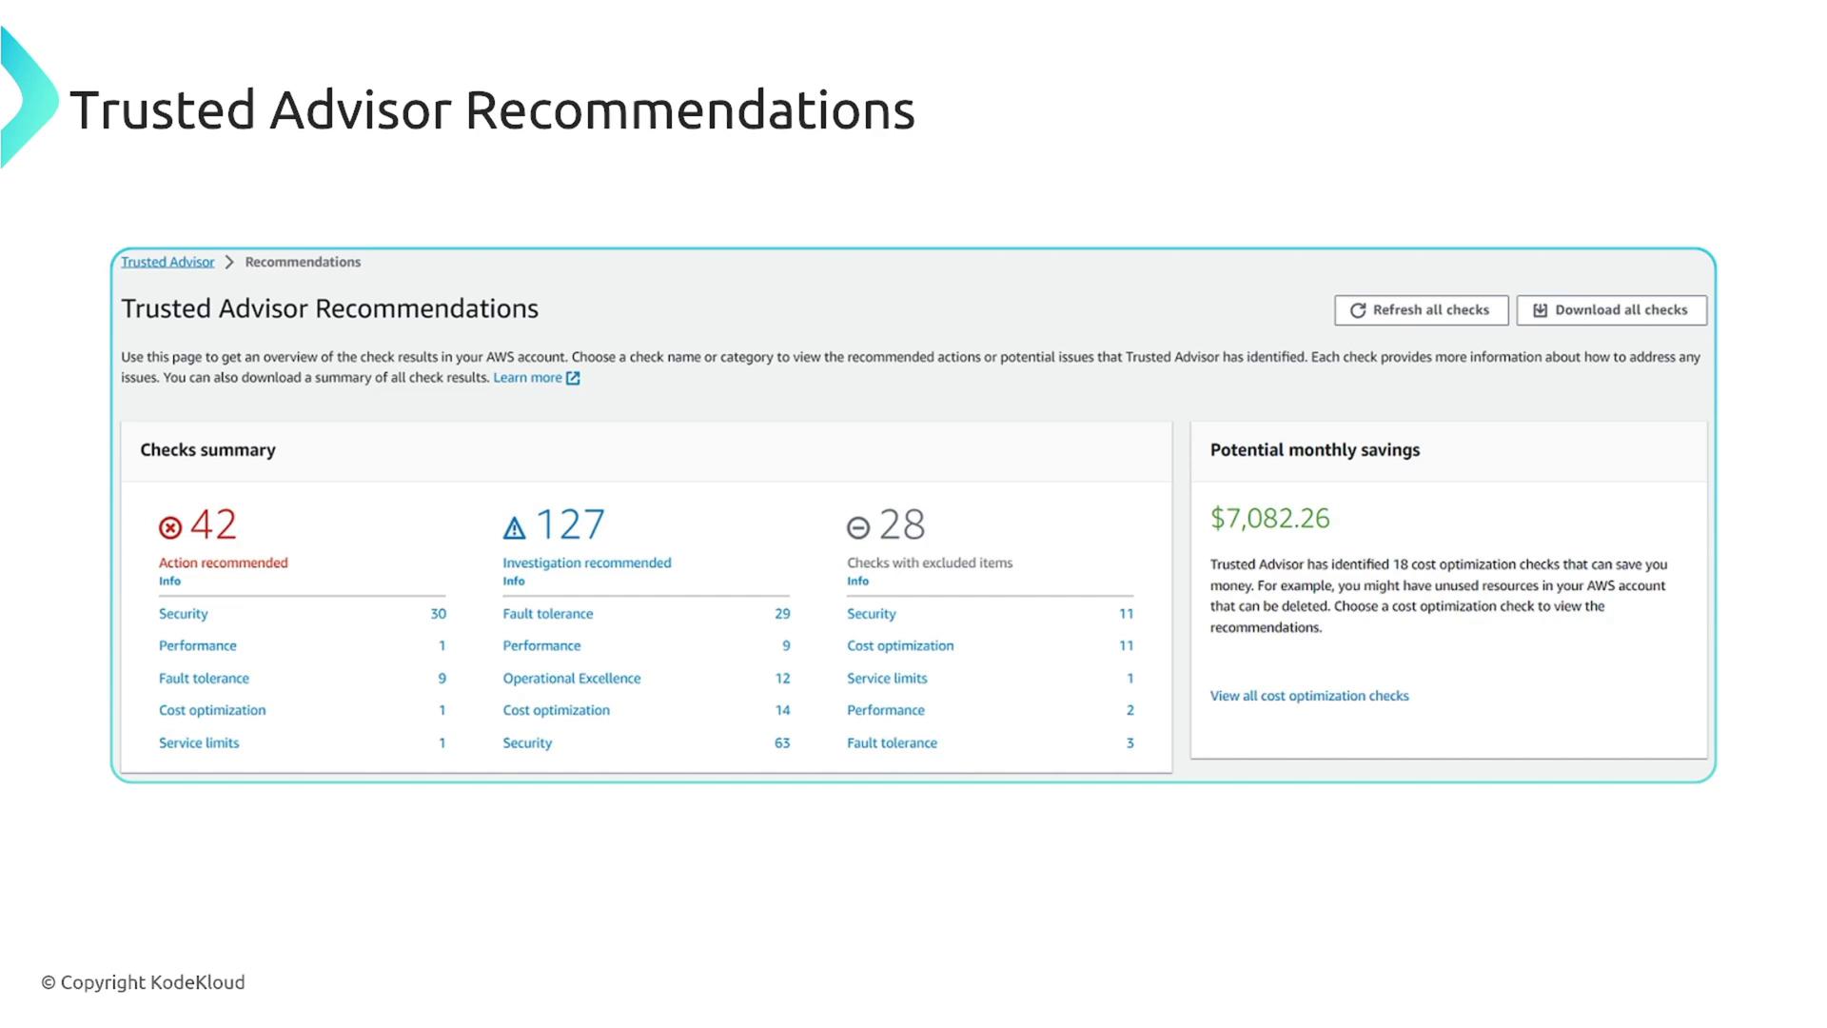The height and width of the screenshot is (1028, 1827).
Task: Open View all cost optimization checks link
Action: tap(1308, 696)
